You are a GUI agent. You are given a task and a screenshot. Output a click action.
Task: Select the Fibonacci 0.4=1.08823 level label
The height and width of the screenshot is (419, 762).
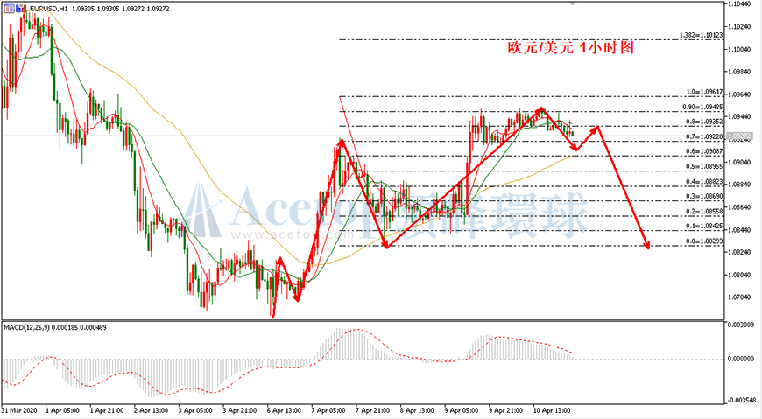705,182
